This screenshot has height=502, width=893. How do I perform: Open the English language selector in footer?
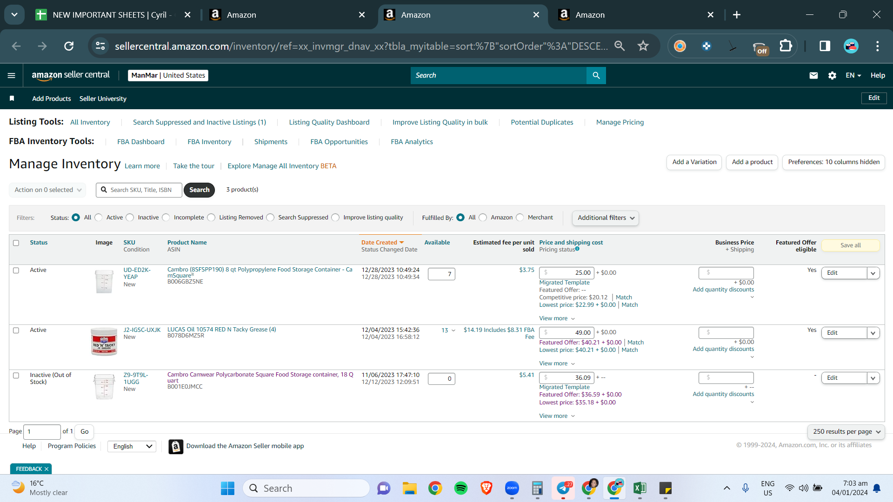132,446
